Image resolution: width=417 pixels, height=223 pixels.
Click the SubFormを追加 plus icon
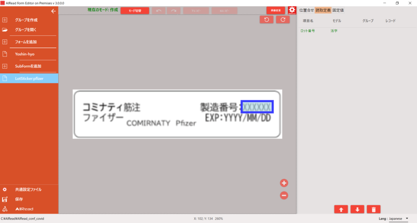click(x=5, y=66)
